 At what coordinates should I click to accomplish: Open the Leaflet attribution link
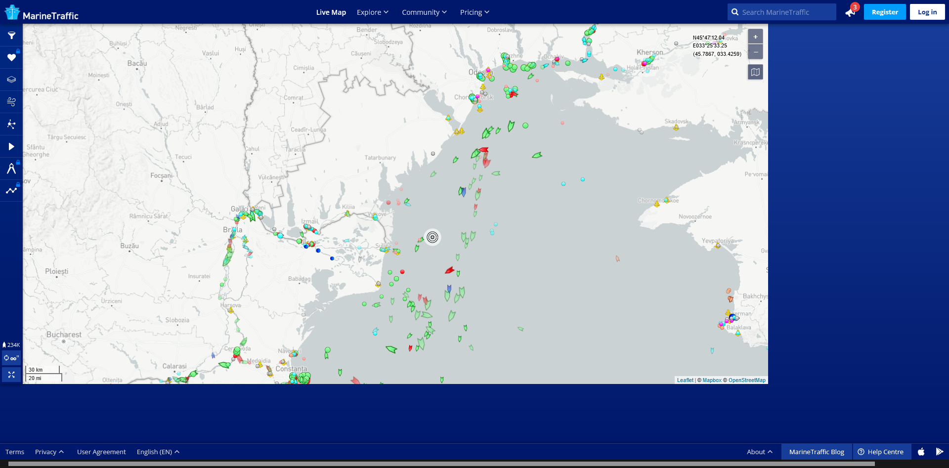point(685,380)
